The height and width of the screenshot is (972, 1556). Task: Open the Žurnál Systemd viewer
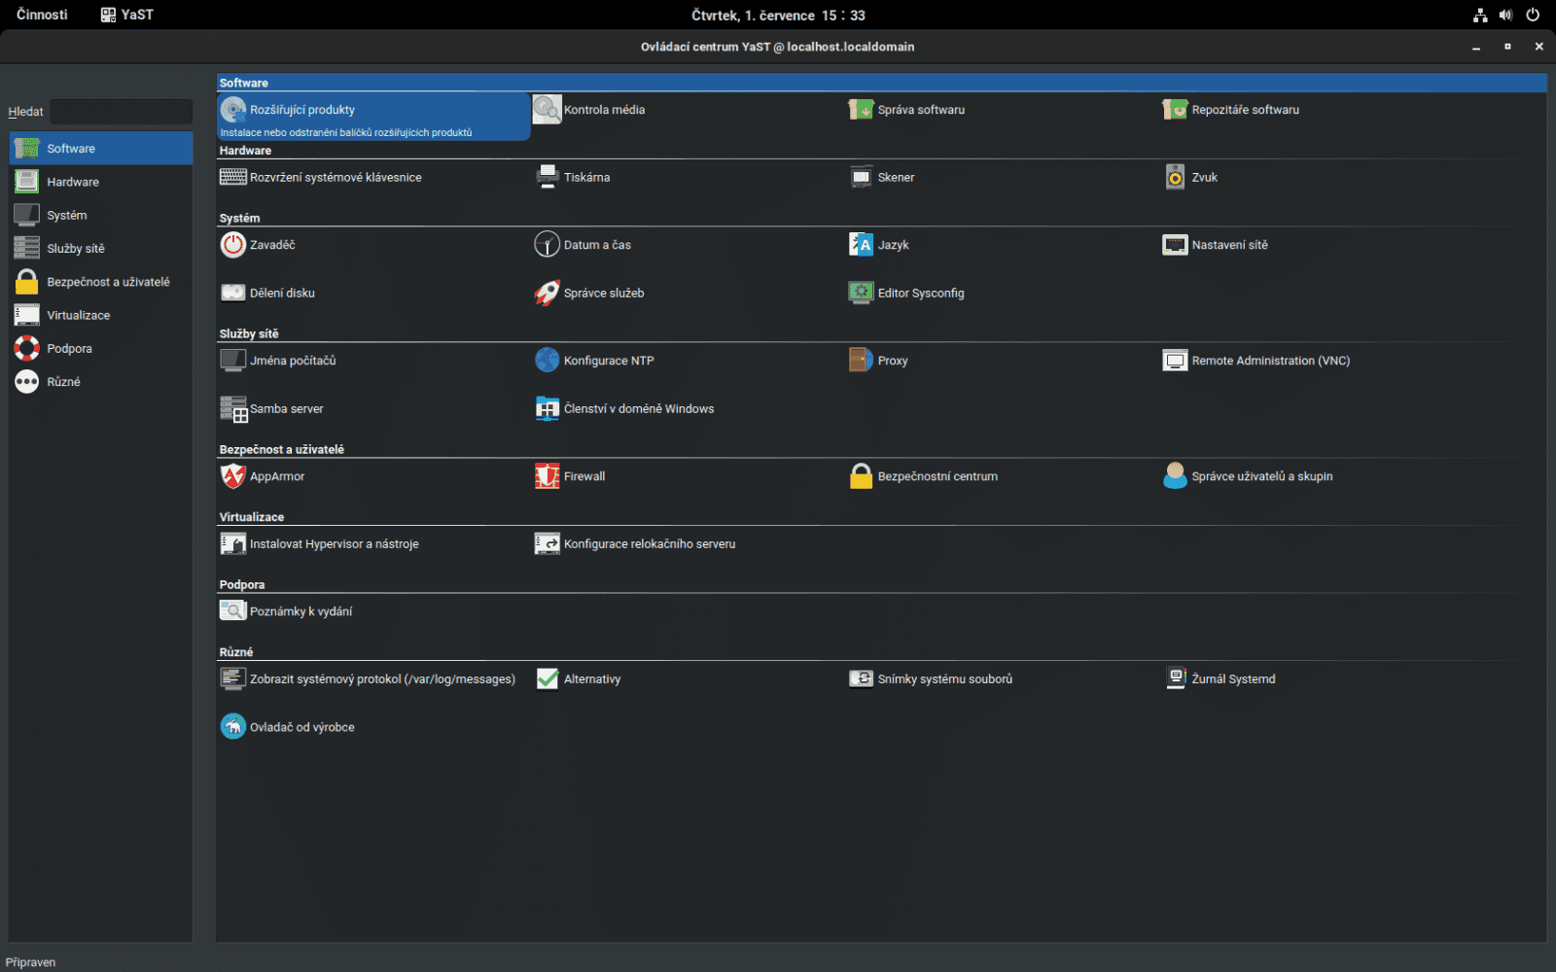click(x=1233, y=678)
